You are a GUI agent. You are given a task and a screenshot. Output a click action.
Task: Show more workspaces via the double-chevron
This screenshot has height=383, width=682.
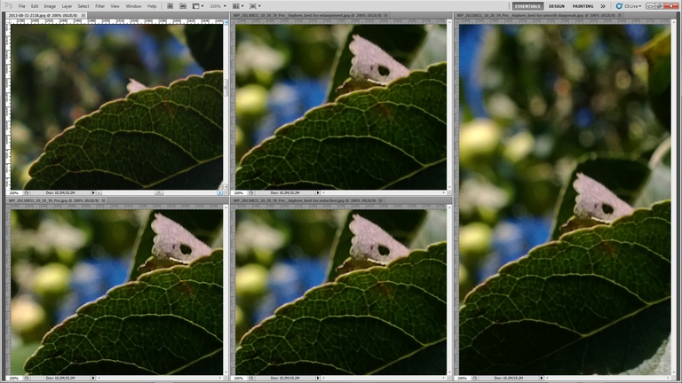(604, 6)
